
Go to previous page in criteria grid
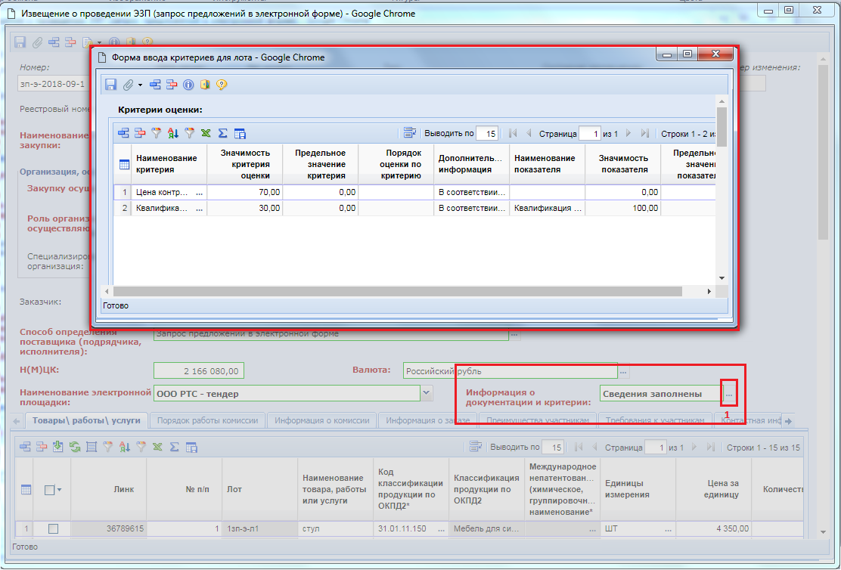pos(529,134)
